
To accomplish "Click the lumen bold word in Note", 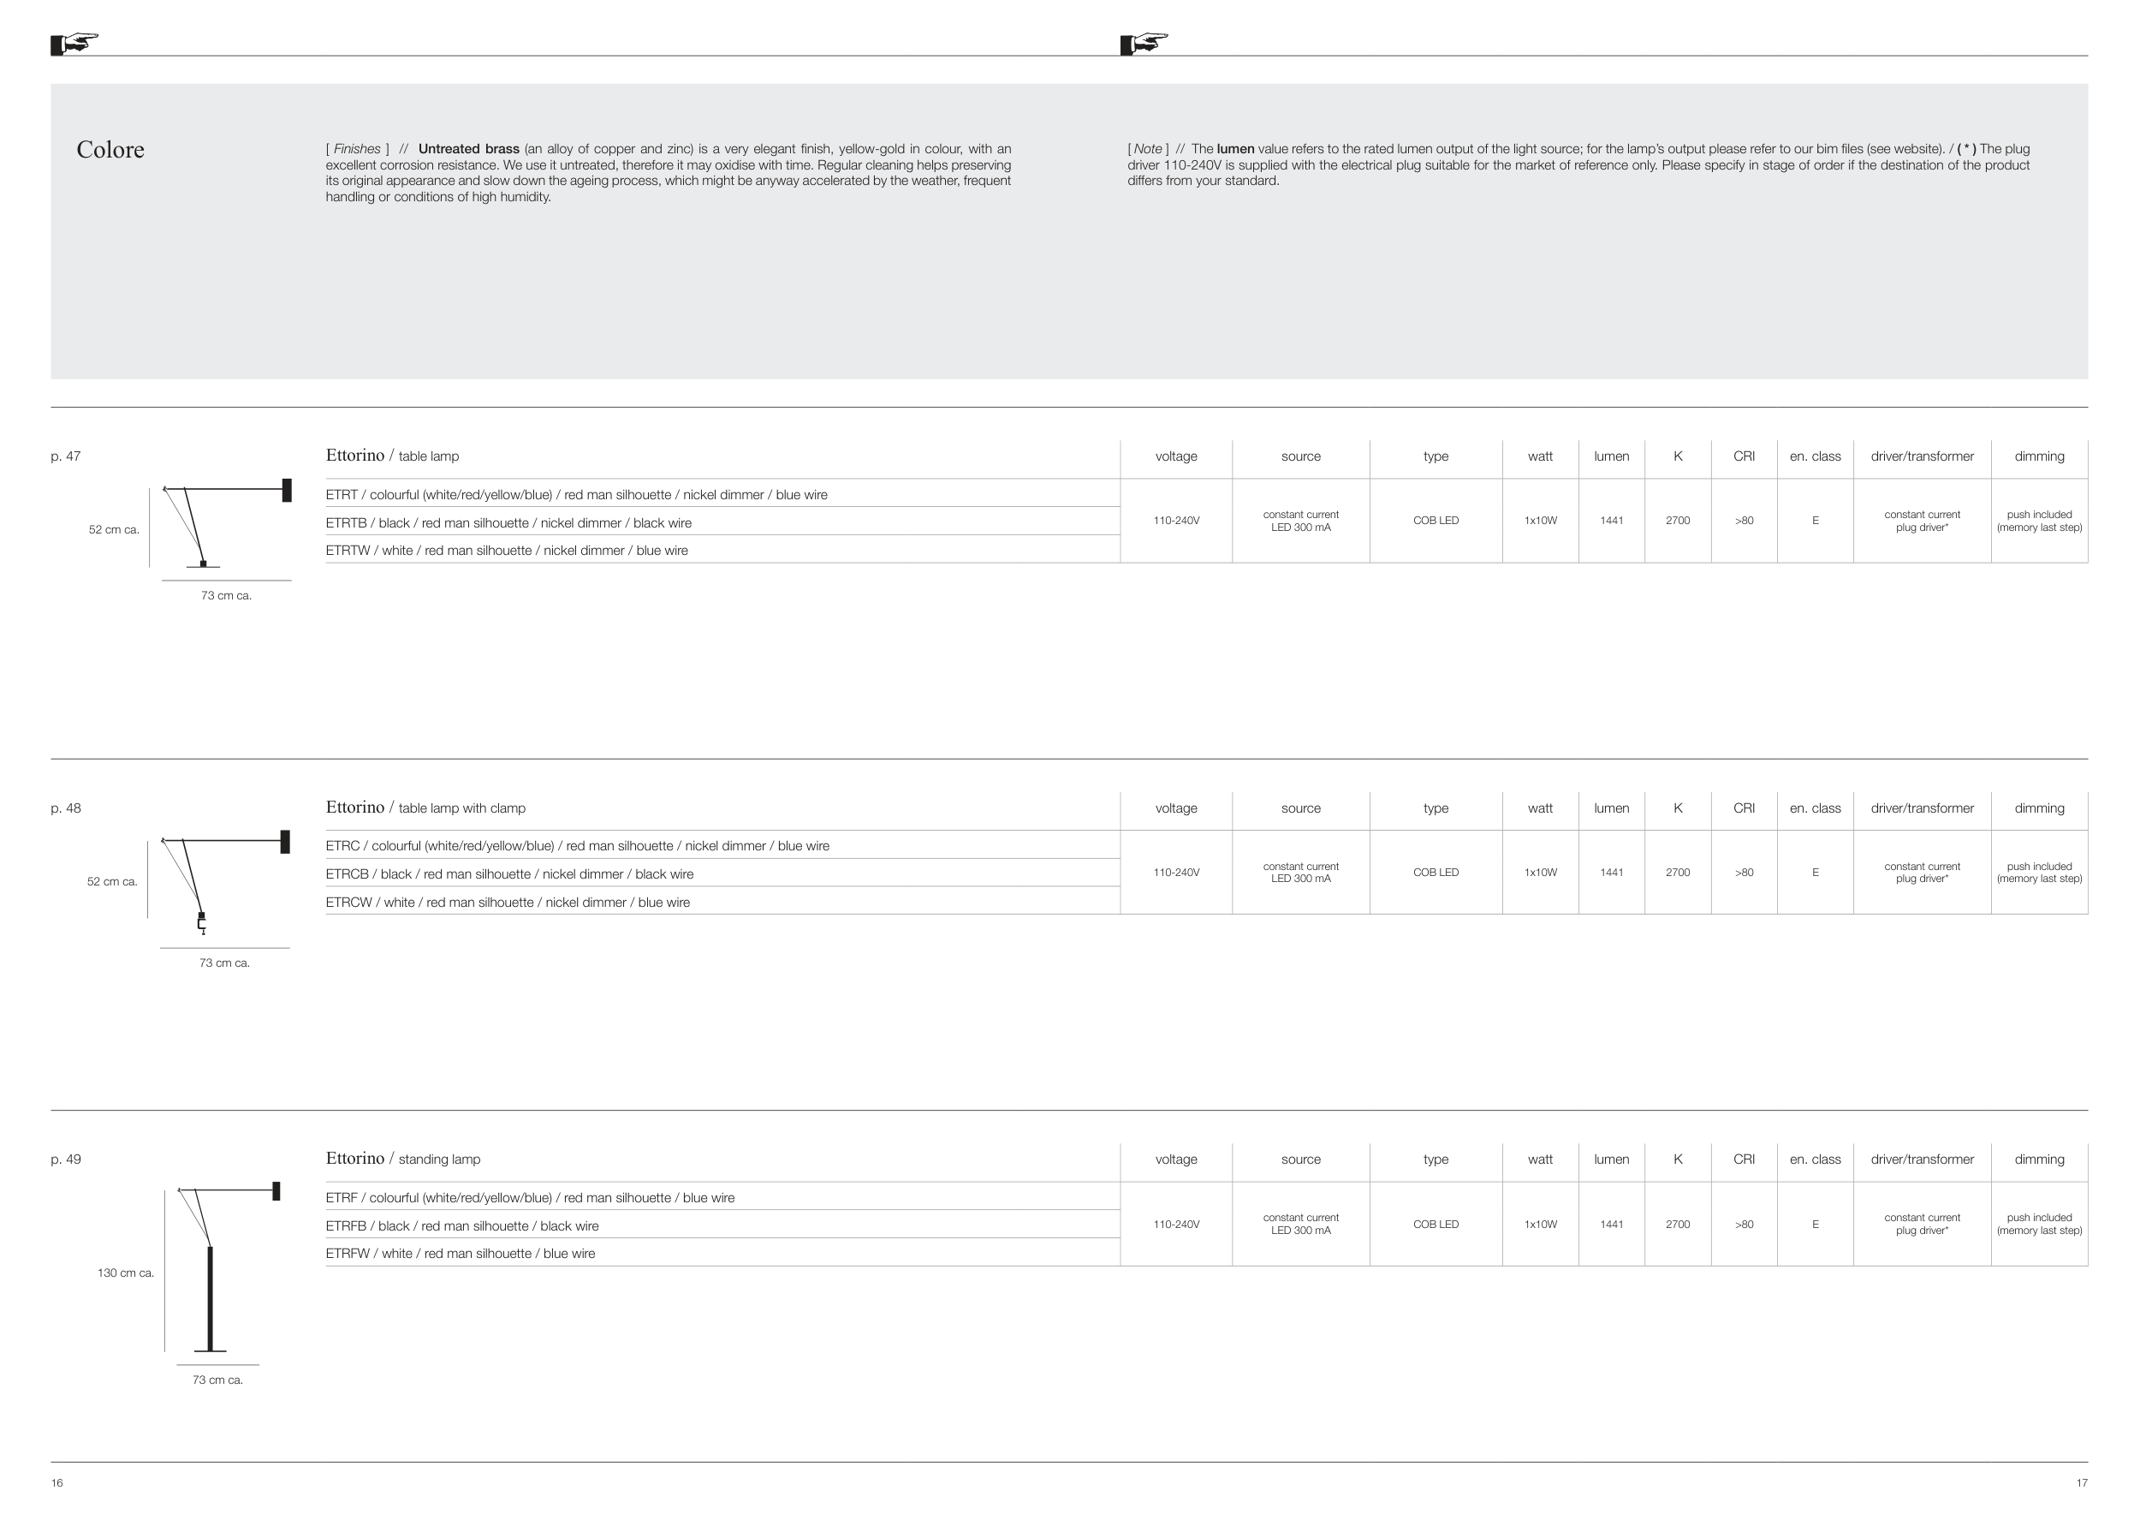I will click(x=1235, y=149).
